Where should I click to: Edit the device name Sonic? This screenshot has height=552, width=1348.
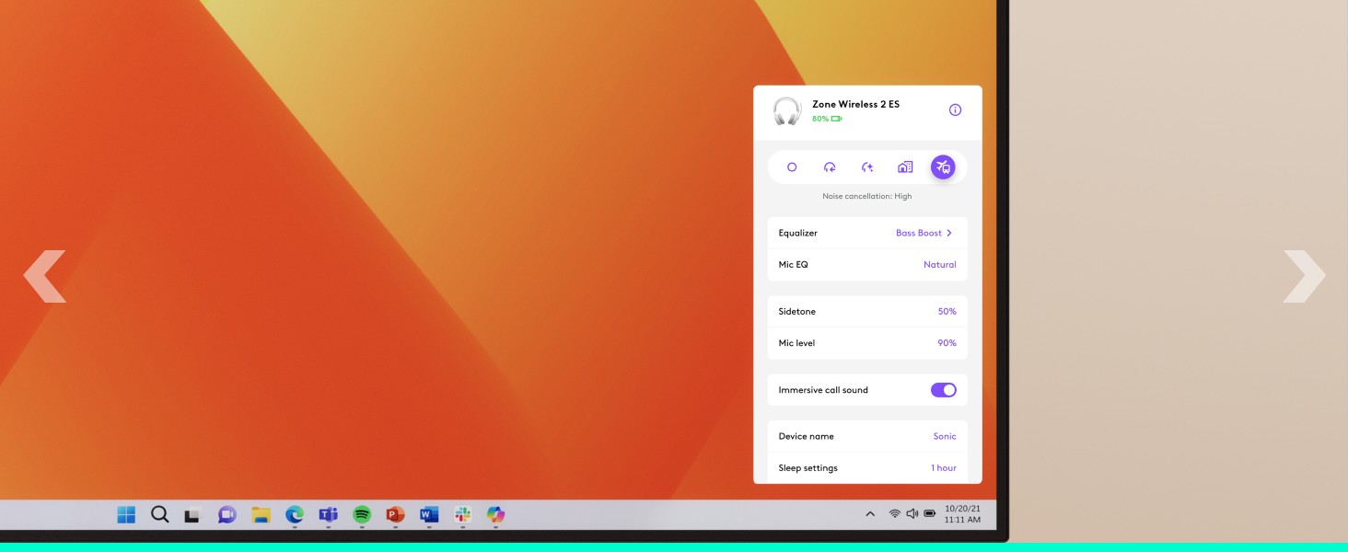pos(945,437)
